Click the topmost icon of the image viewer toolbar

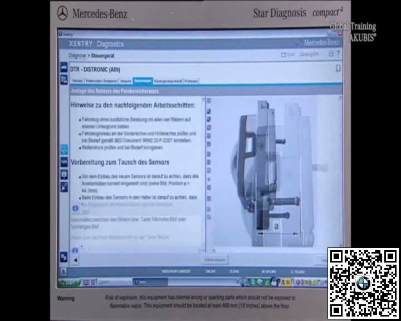pyautogui.click(x=209, y=101)
